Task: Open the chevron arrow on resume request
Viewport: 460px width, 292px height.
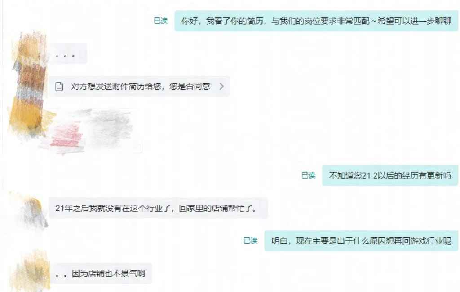Action: pos(221,86)
